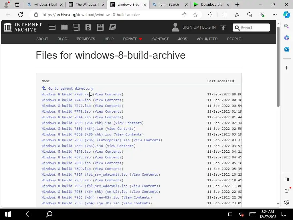The image size is (293, 220).
Task: Click the scrollbar down arrow
Action: tap(278, 204)
